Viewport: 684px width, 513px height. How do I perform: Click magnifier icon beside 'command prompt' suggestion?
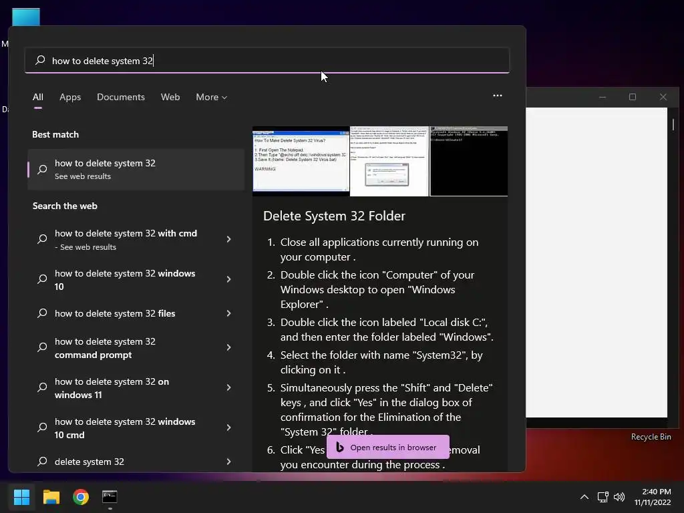[x=42, y=347]
